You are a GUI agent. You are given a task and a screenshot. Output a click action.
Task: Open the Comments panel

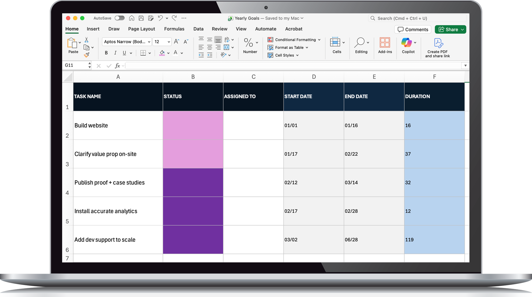[413, 29]
